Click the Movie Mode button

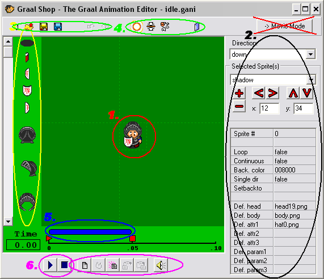[284, 26]
